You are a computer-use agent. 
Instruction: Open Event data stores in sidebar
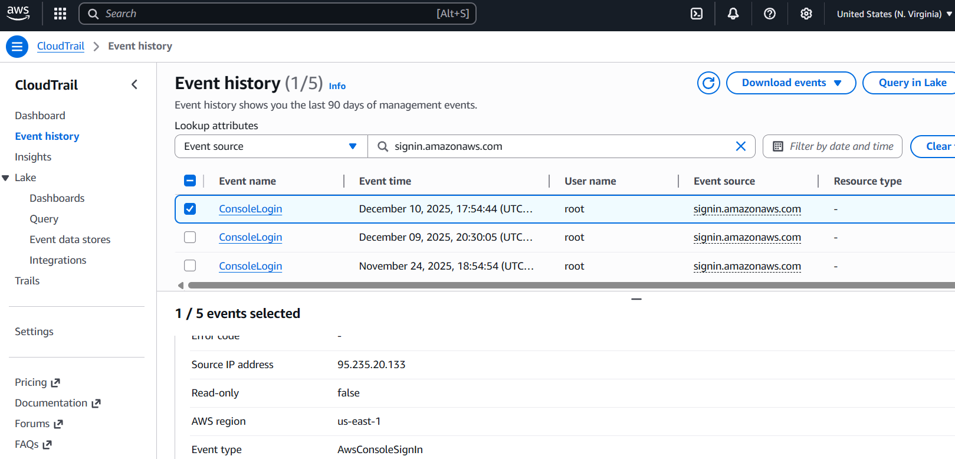[x=70, y=240]
